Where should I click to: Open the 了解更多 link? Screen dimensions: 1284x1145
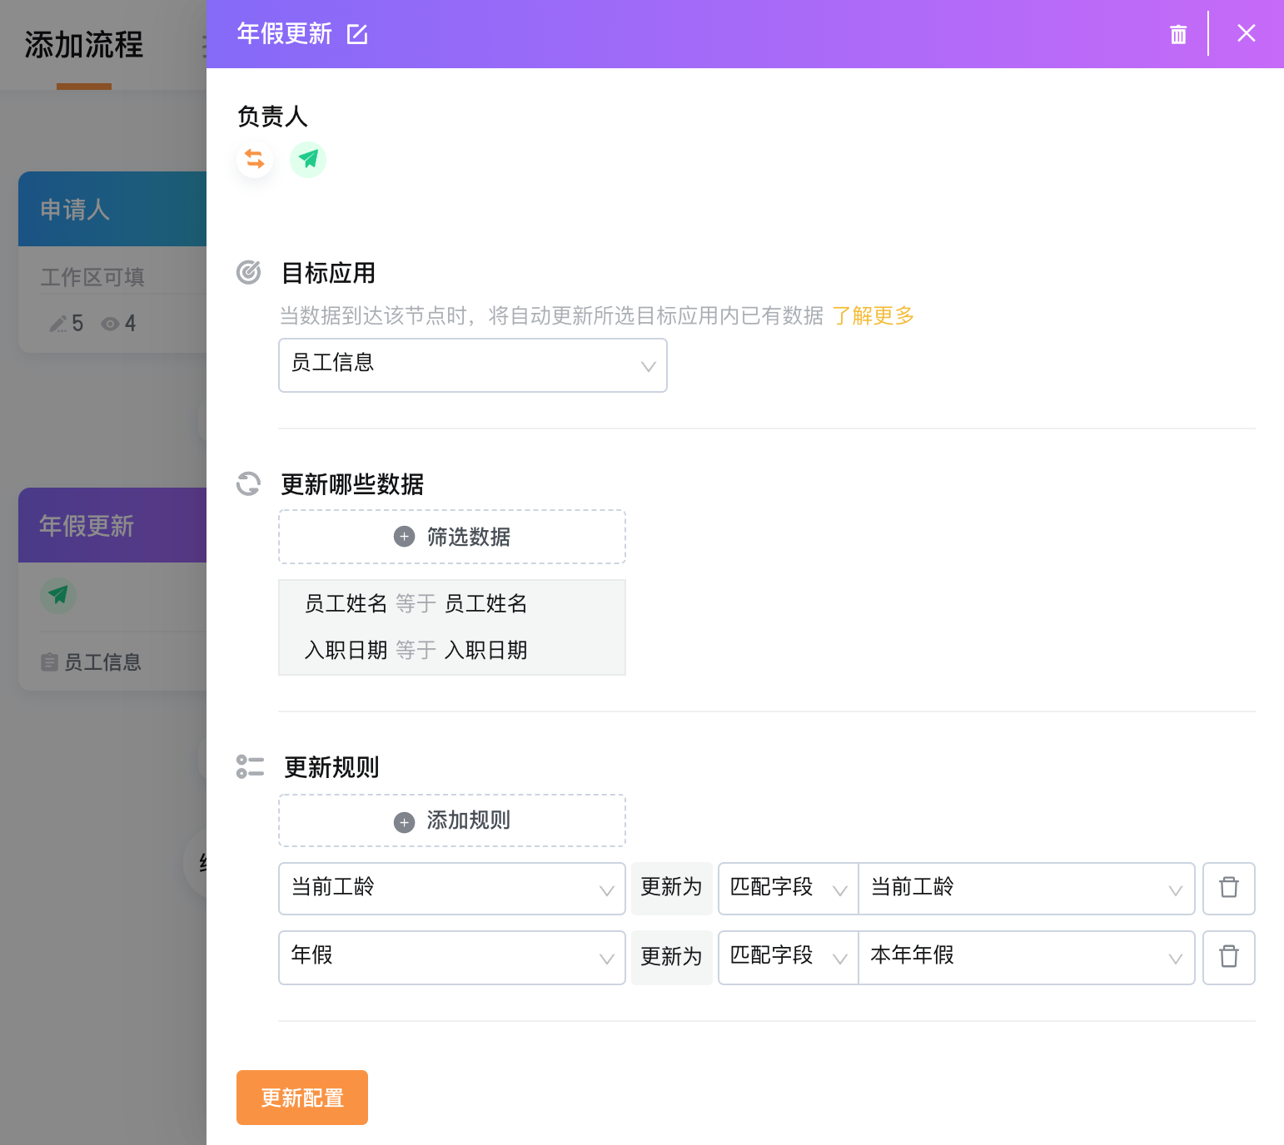[873, 316]
